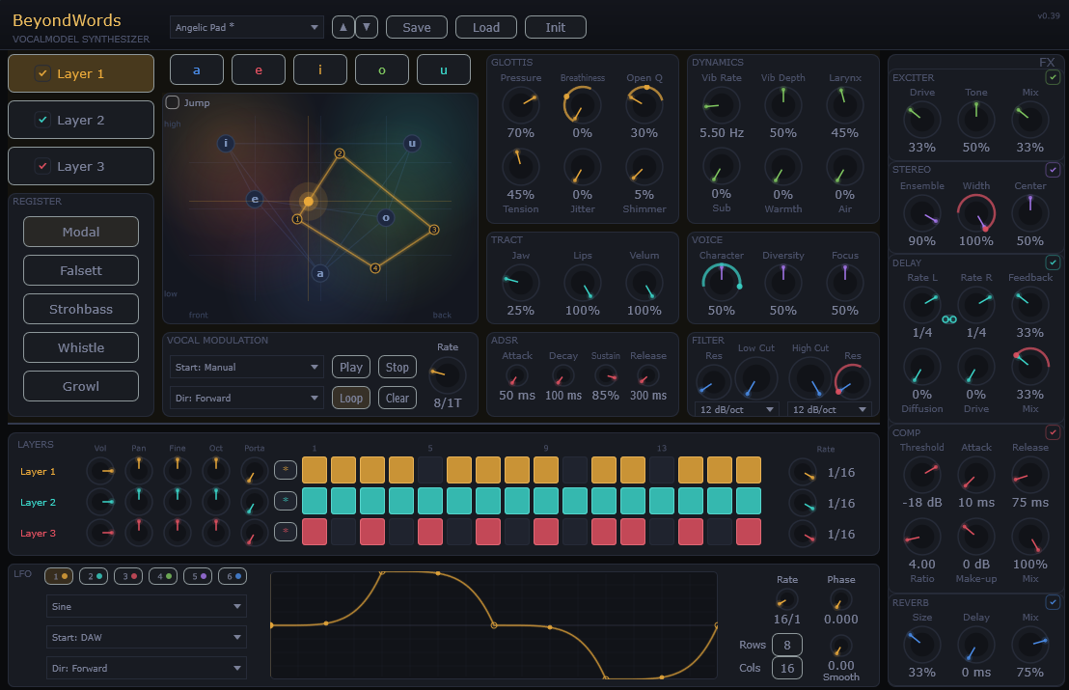Click the delay rate link icon
This screenshot has height=690, width=1069.
949,319
